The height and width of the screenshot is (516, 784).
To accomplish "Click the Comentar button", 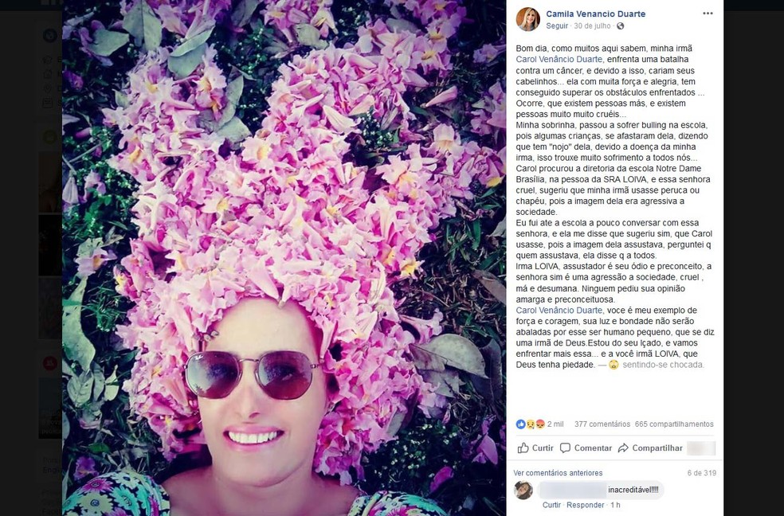I will coord(586,448).
